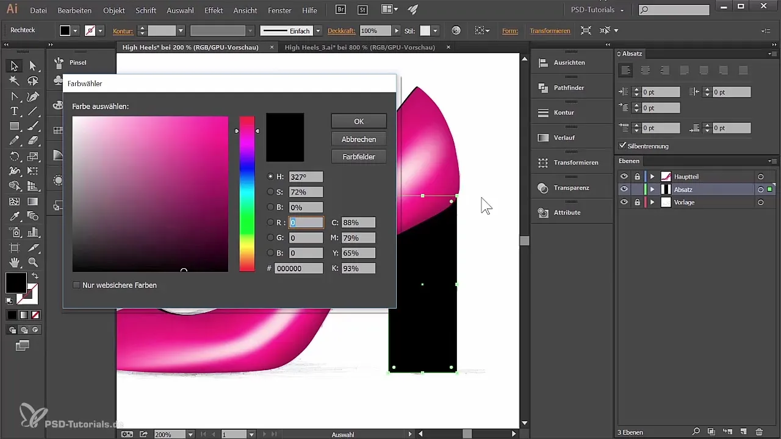Enable 'Nur websichere Farben' checkbox

click(76, 285)
